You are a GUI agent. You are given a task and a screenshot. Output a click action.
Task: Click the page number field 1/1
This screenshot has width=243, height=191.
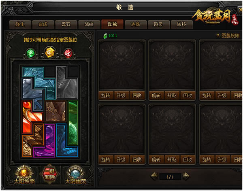[x=170, y=176]
